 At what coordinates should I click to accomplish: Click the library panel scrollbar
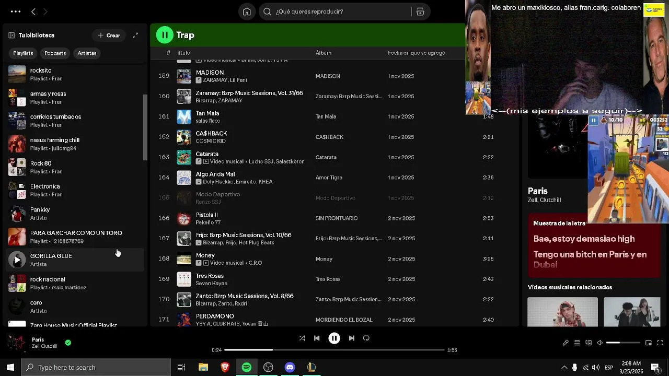(x=146, y=128)
